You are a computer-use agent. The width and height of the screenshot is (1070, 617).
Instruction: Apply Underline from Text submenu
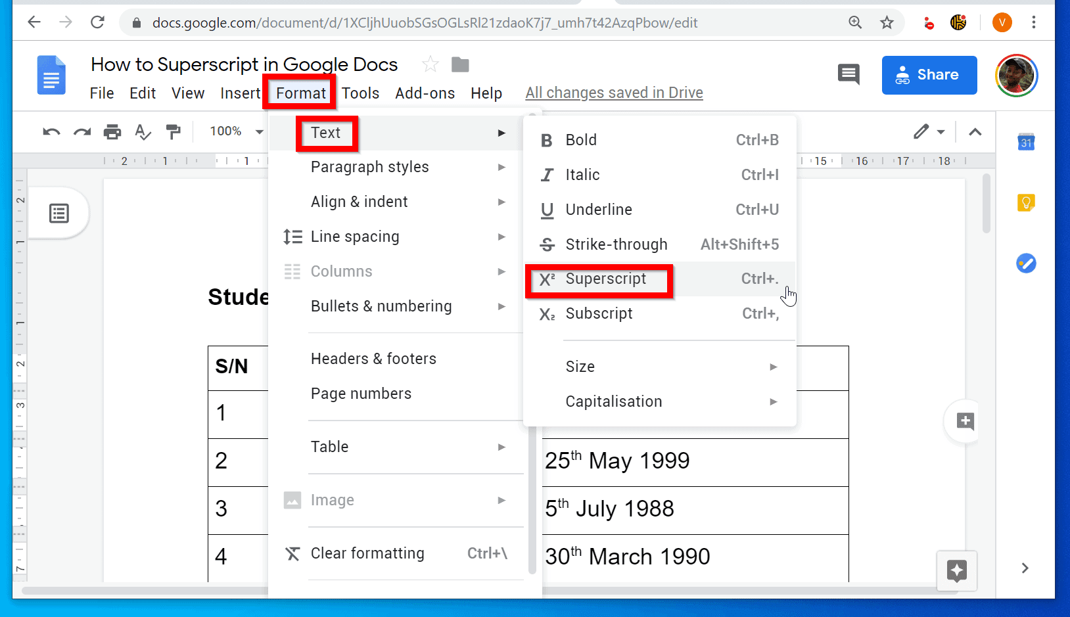(660, 210)
